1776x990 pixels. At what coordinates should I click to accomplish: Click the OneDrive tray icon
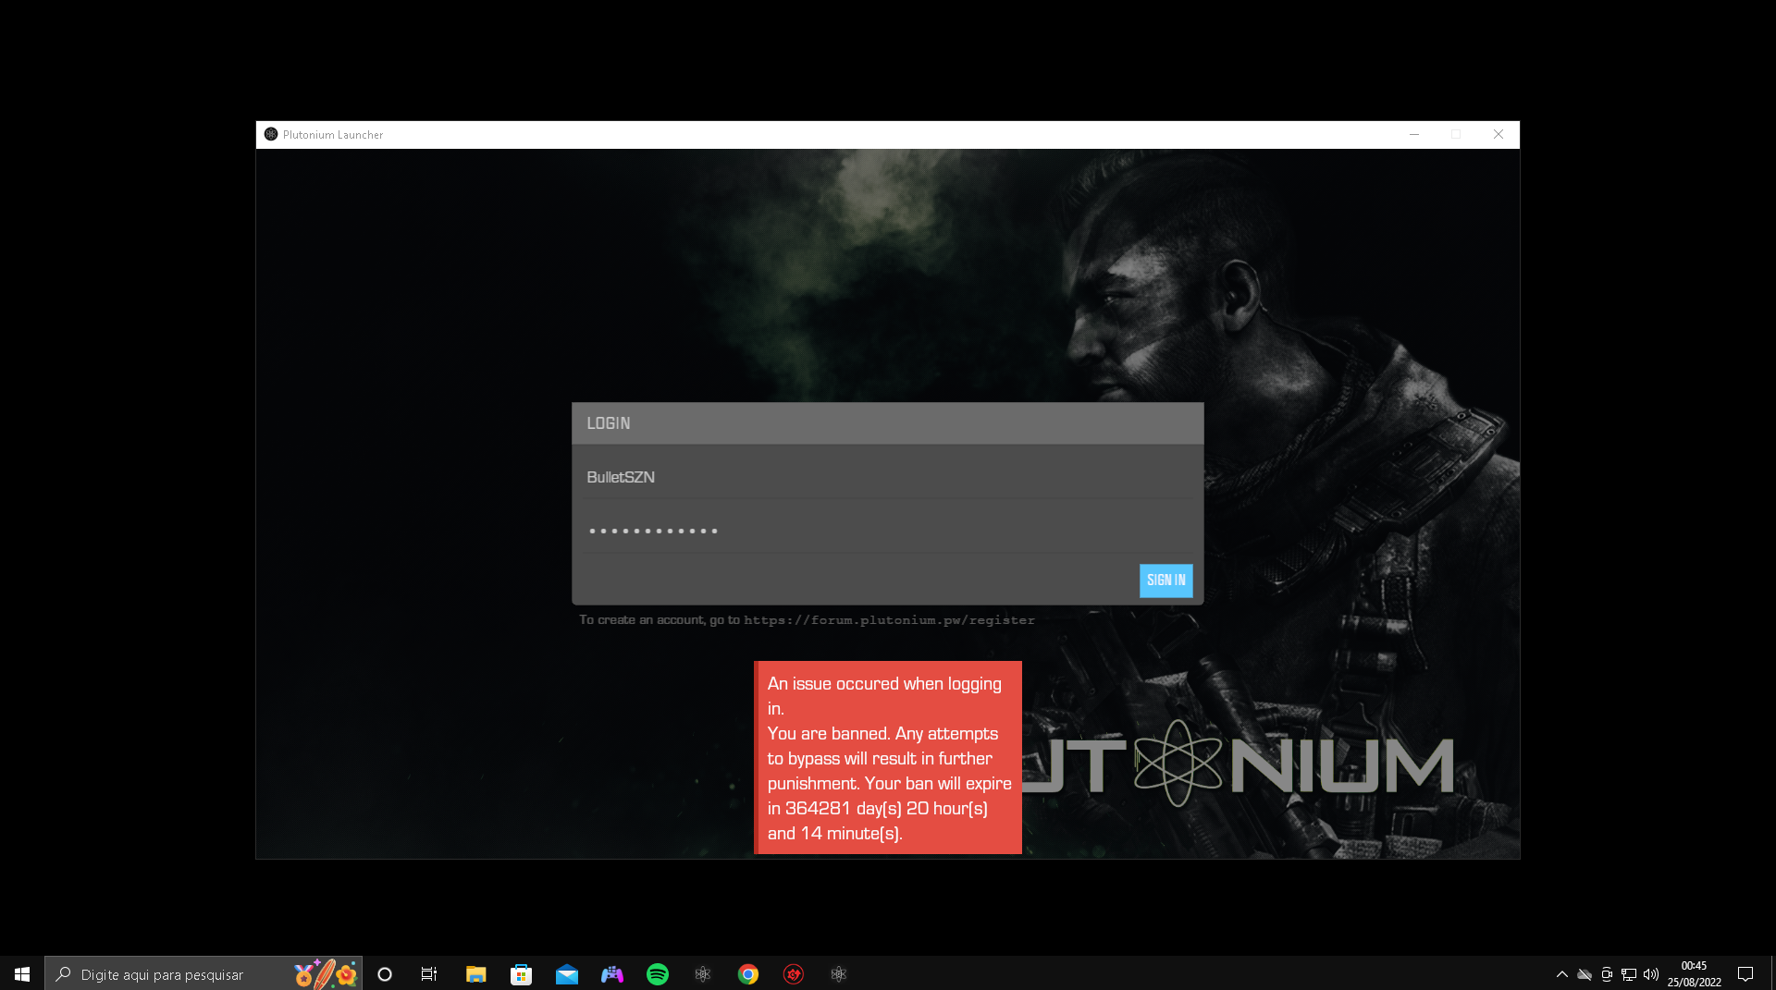point(1585,974)
